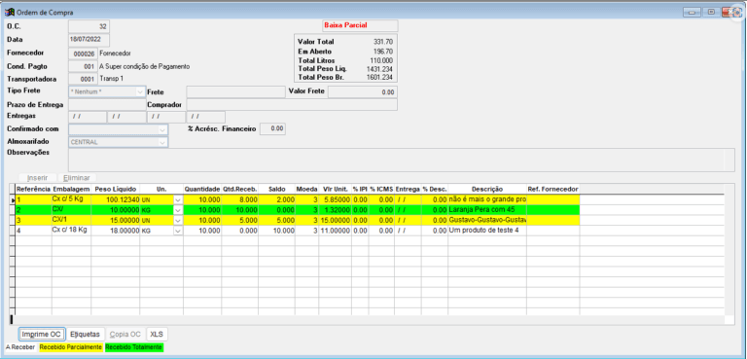Open the Un. dropdown in row 3
The width and height of the screenshot is (747, 359).
click(x=178, y=220)
